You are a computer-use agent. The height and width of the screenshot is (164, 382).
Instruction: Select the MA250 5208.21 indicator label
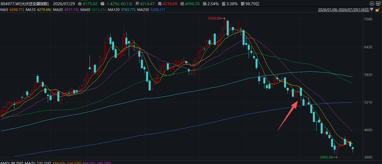pos(151,10)
